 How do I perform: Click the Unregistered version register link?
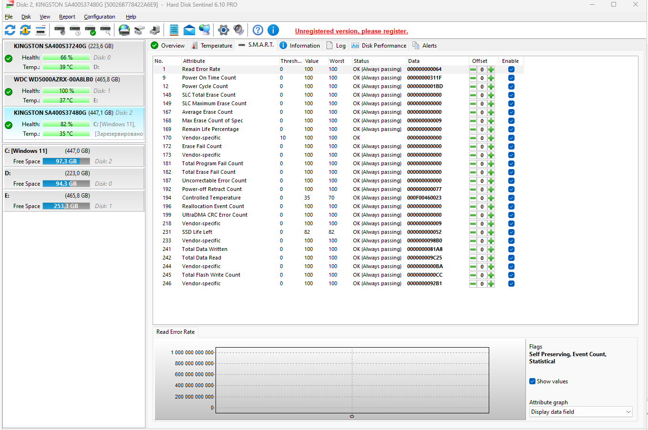point(351,31)
